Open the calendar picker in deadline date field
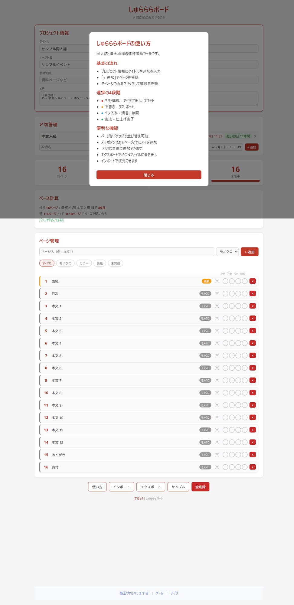294x605 pixels. (x=240, y=147)
